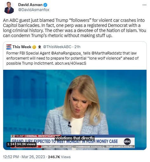This screenshot has width=150, height=162.
Task: Click the gold verified badge next to This Week
Action: coord(34,47)
